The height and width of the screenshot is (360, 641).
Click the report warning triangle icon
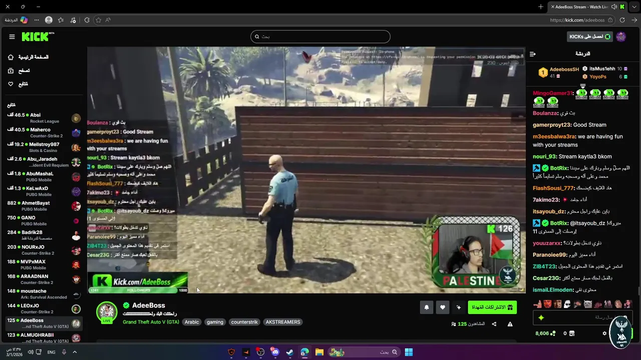510,324
